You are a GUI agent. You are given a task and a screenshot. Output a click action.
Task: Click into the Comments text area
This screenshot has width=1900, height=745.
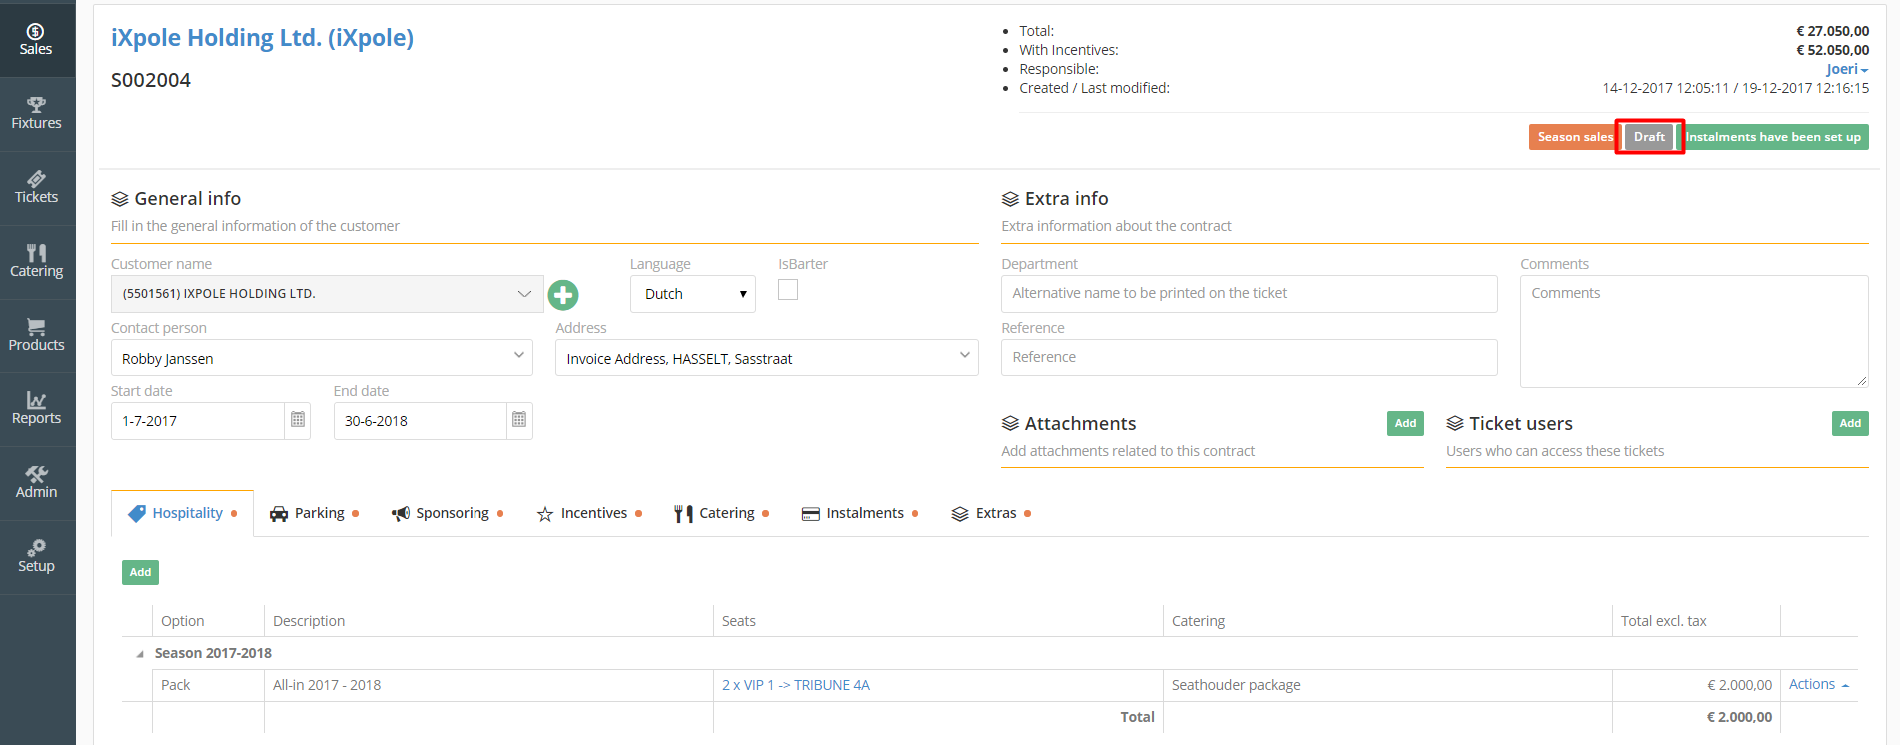tap(1694, 332)
